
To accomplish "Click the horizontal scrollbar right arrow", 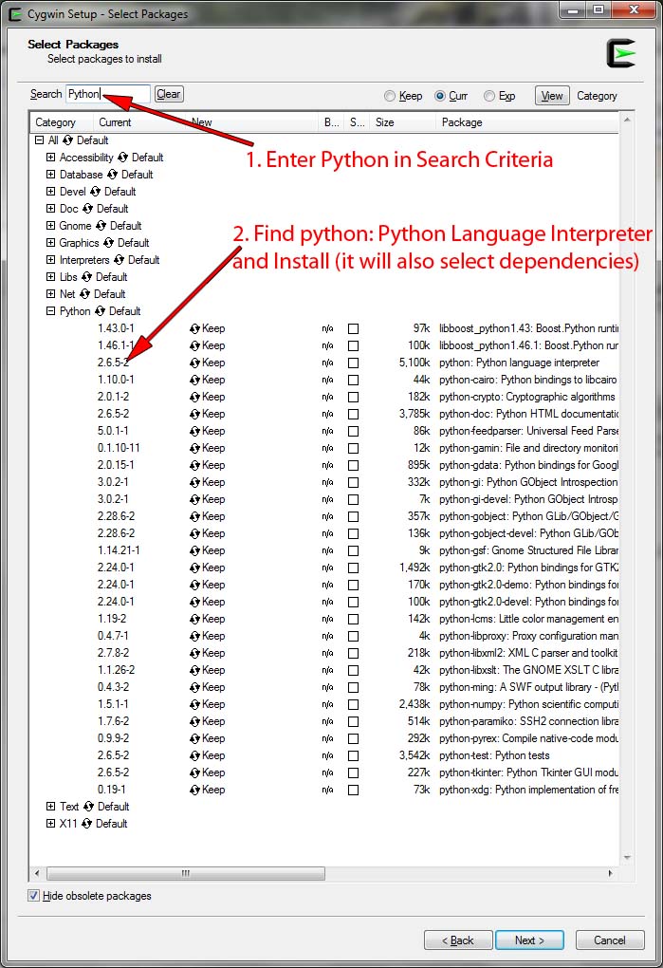I will coord(611,873).
